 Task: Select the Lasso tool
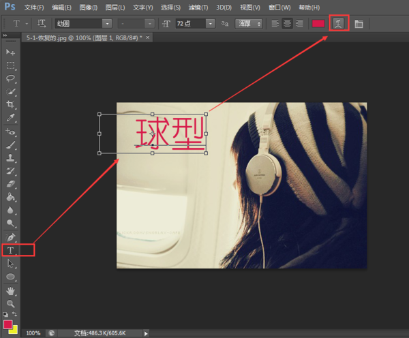coord(10,78)
